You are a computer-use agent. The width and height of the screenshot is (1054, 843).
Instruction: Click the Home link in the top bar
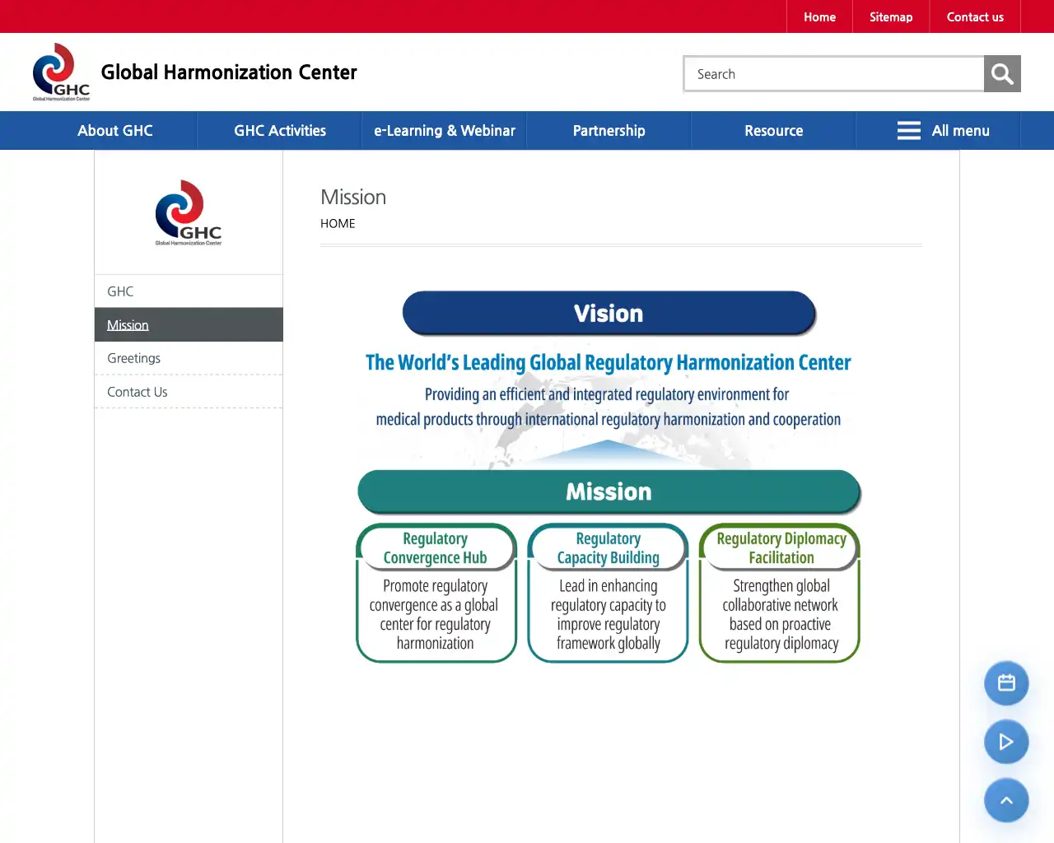(x=819, y=17)
